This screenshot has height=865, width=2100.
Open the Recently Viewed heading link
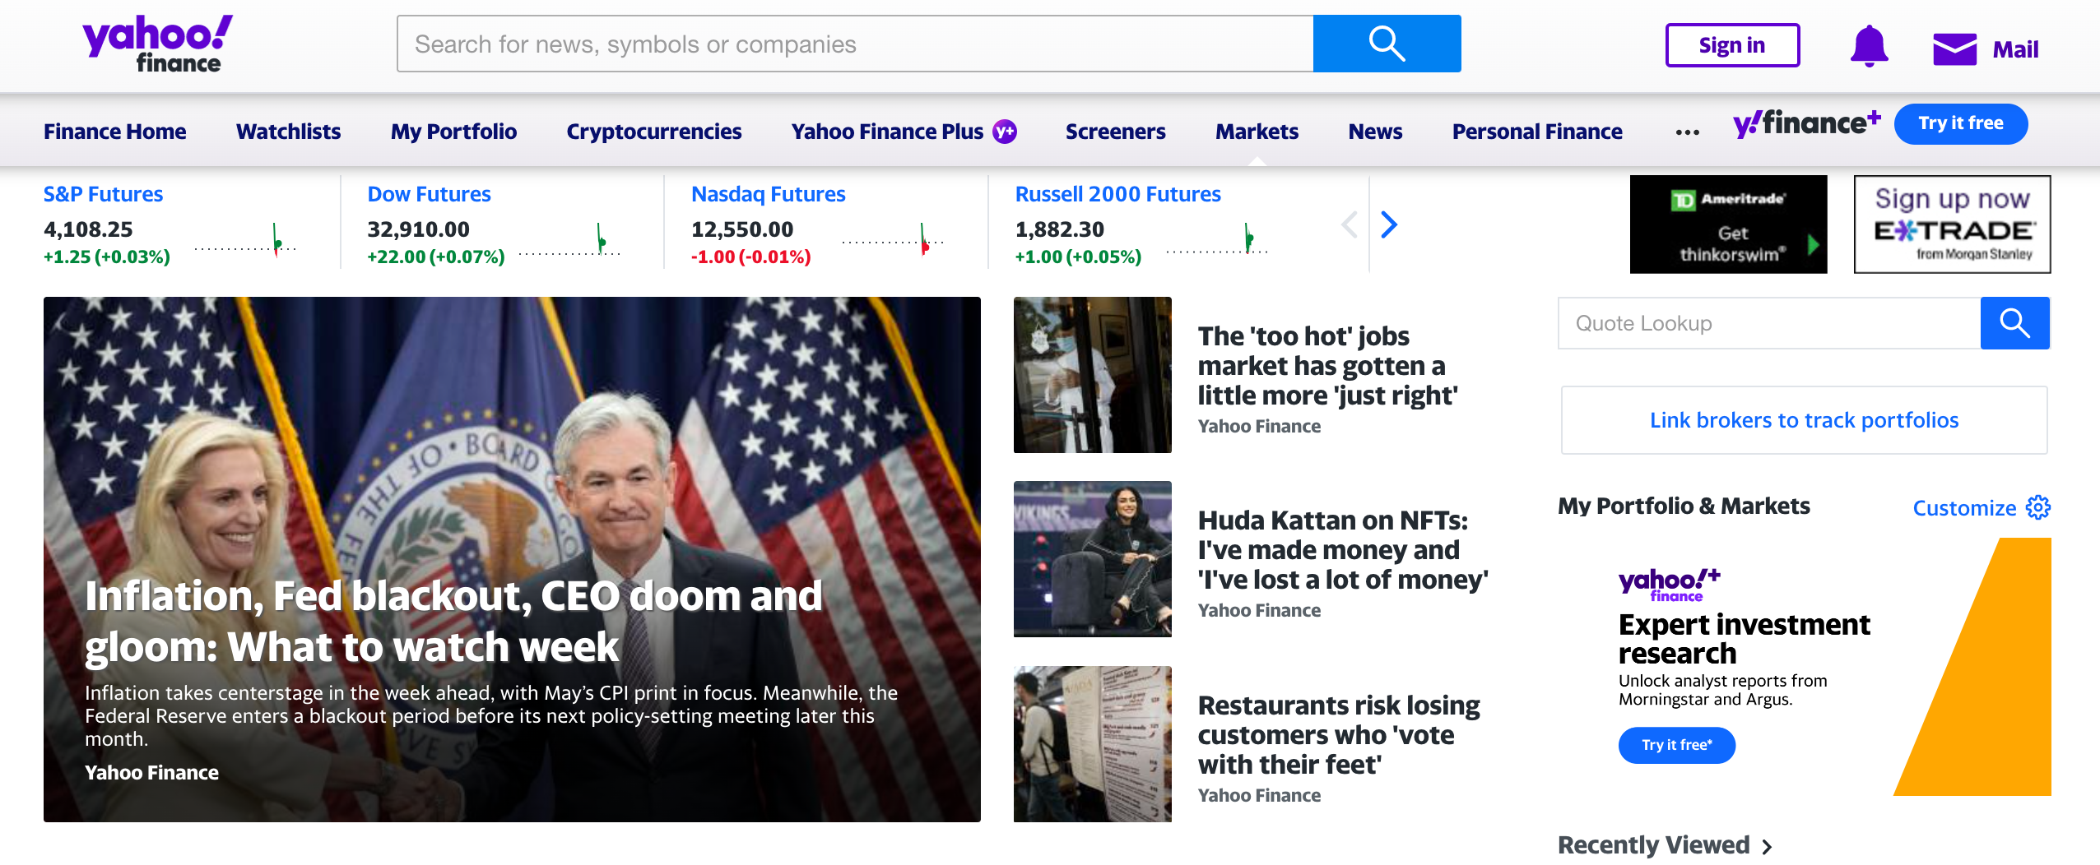tap(1653, 845)
